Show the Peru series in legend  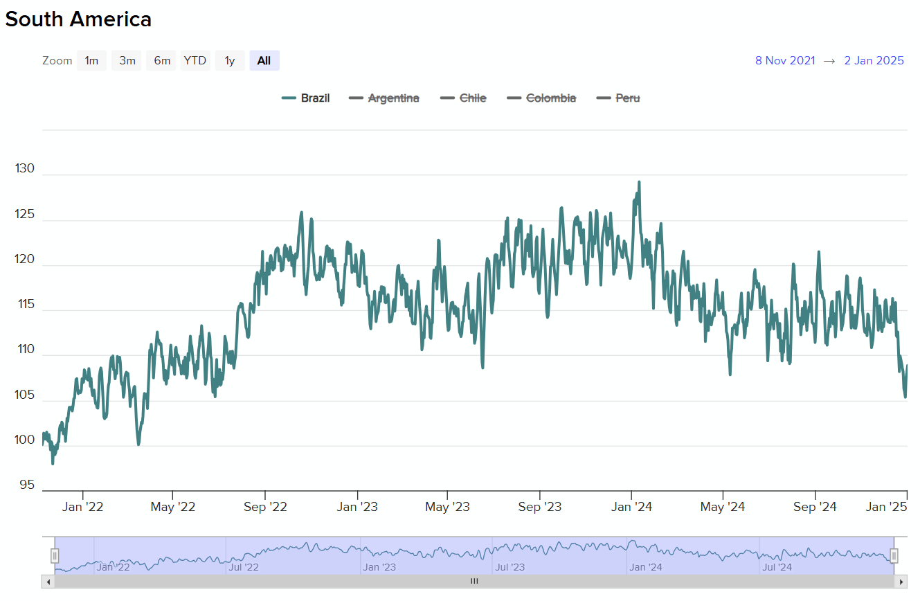618,98
